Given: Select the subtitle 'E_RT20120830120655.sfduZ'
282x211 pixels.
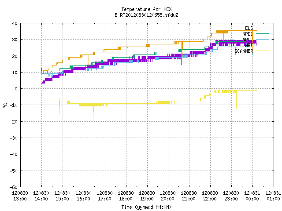Looking at the screenshot, I should [146, 15].
